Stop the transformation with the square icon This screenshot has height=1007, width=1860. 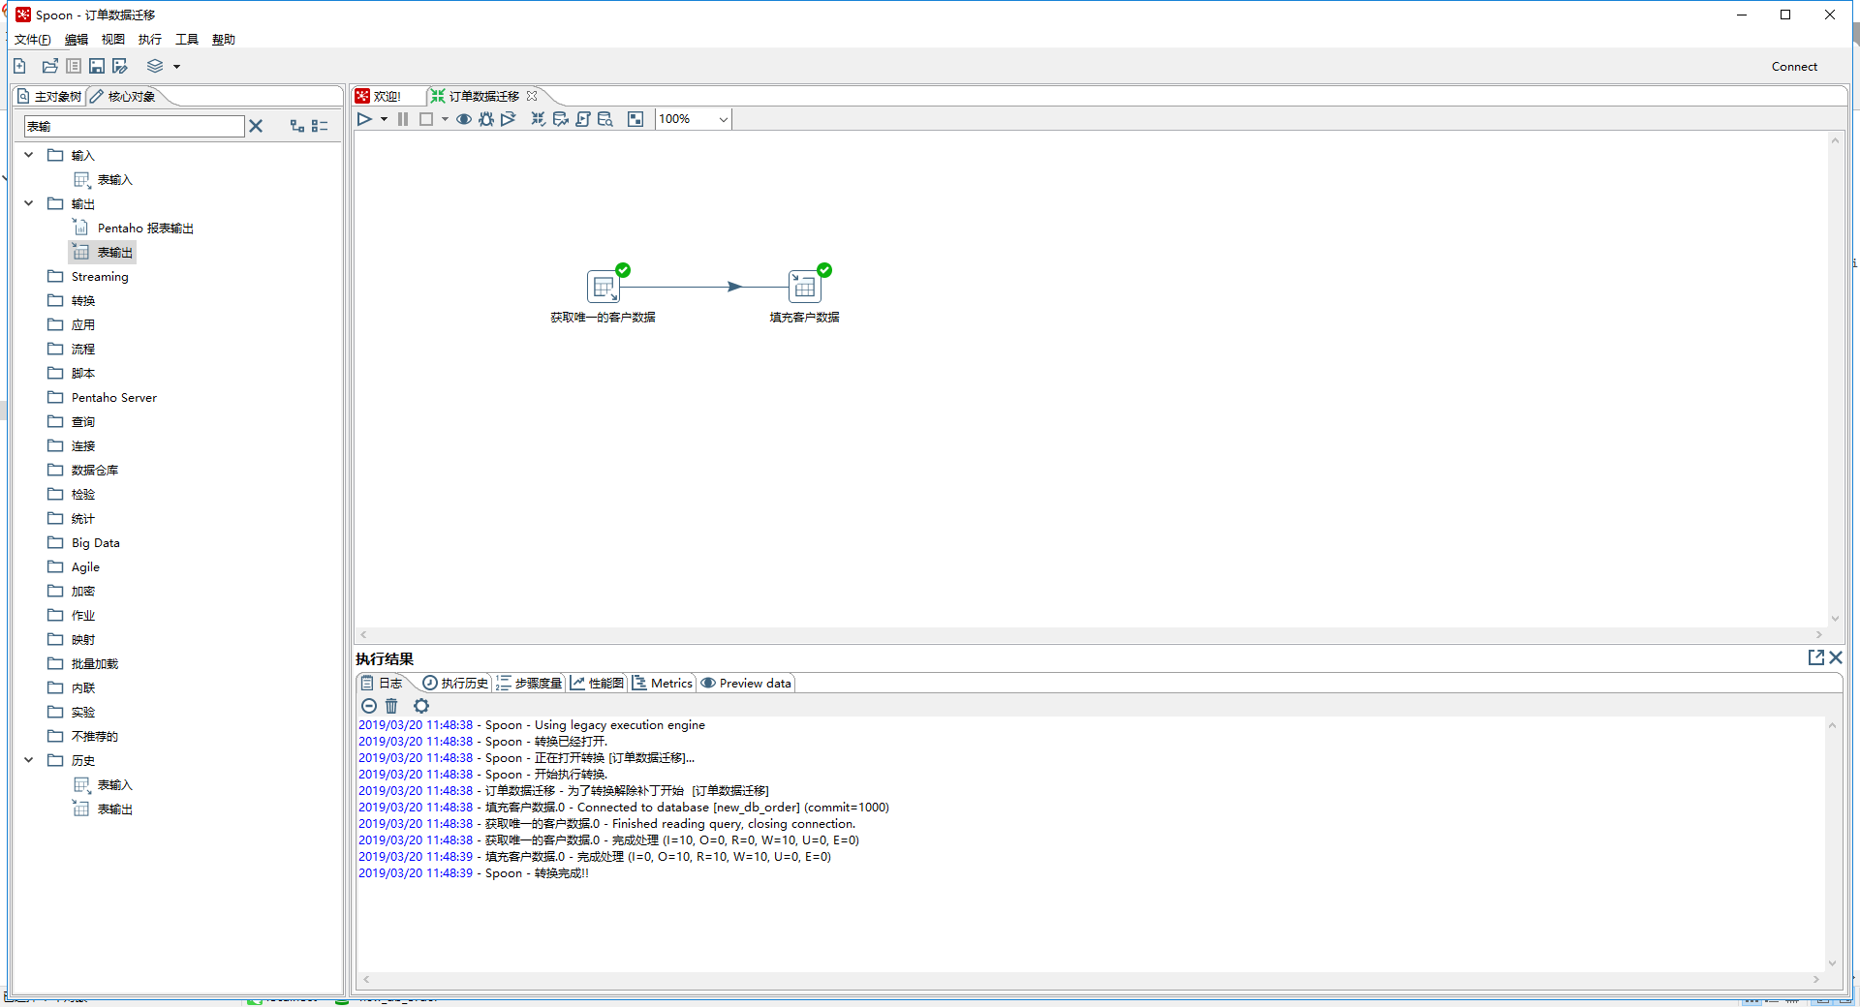pyautogui.click(x=425, y=119)
